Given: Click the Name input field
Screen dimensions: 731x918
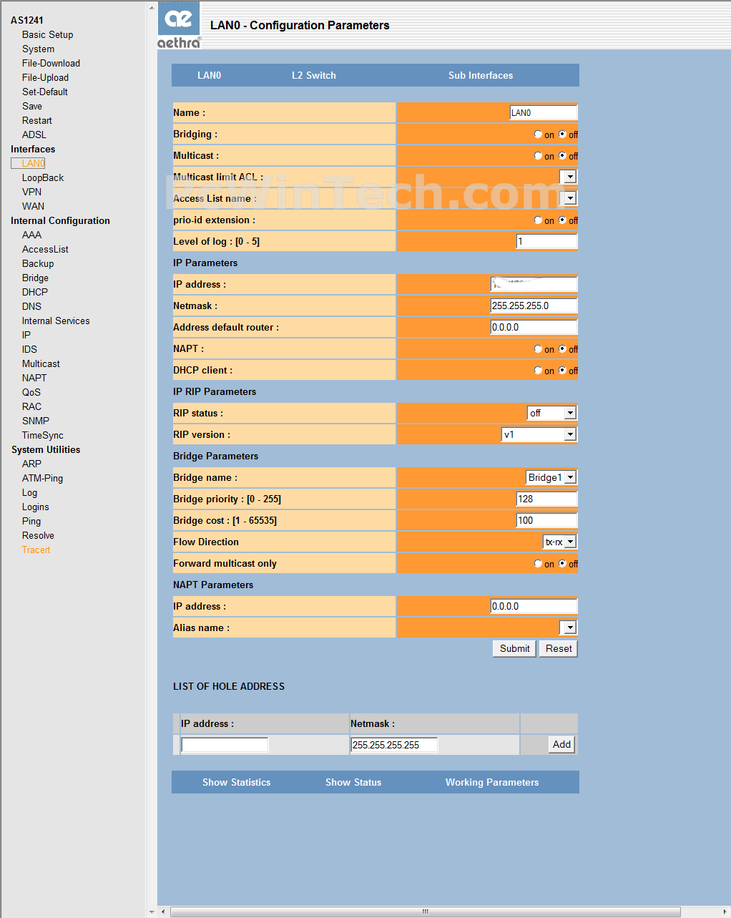Looking at the screenshot, I should click(x=543, y=112).
